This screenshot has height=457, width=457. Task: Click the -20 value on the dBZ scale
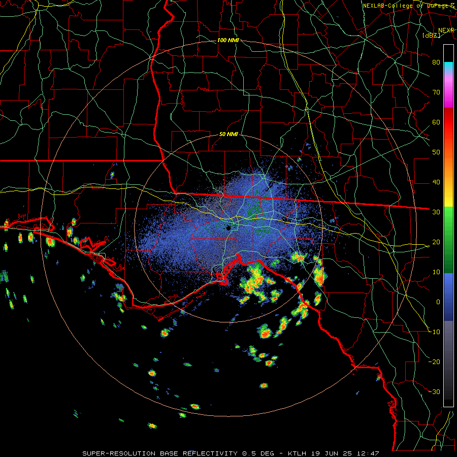point(434,362)
